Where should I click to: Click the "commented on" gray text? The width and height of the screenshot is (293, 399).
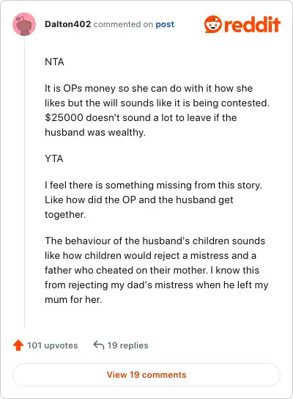pyautogui.click(x=123, y=24)
